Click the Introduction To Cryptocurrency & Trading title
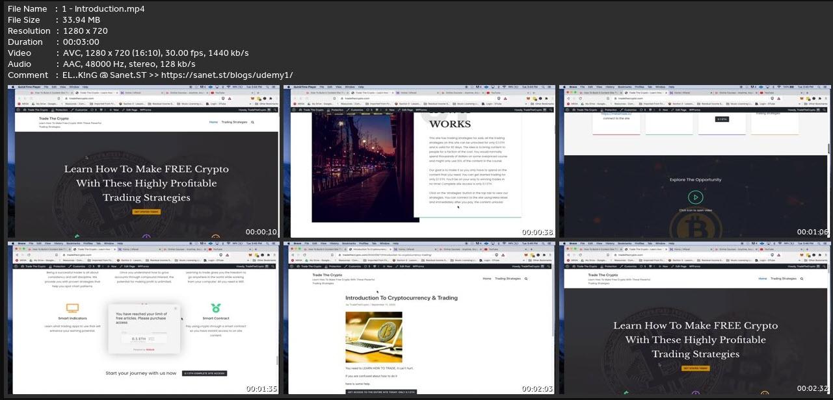 (x=402, y=298)
